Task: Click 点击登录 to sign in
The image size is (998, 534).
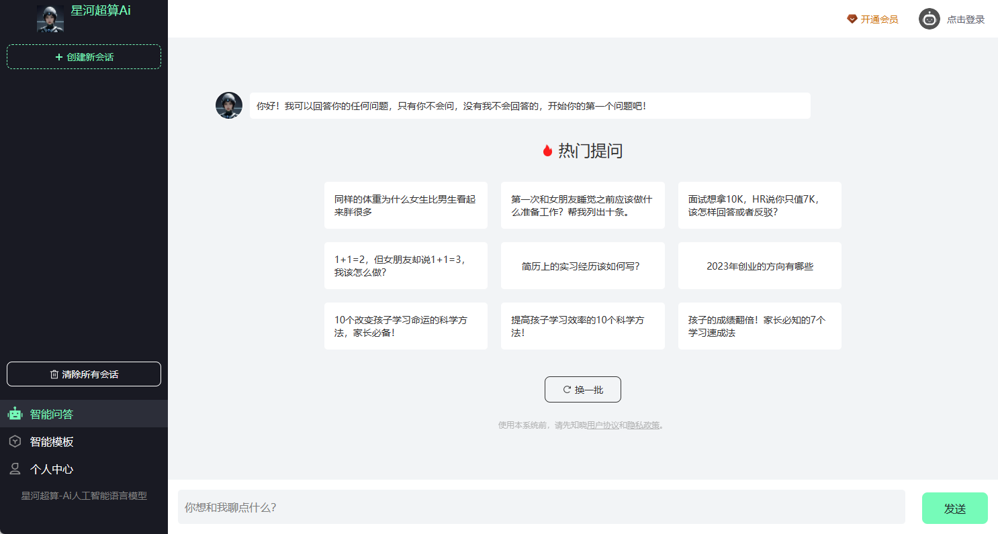Action: (x=965, y=19)
